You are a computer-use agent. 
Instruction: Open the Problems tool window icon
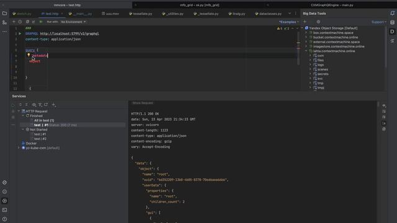point(4,219)
